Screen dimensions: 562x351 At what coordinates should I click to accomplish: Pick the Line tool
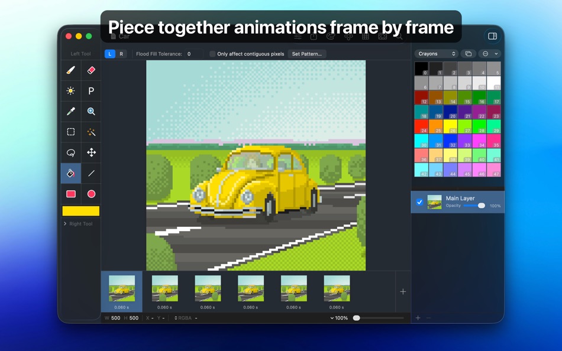[x=91, y=173]
